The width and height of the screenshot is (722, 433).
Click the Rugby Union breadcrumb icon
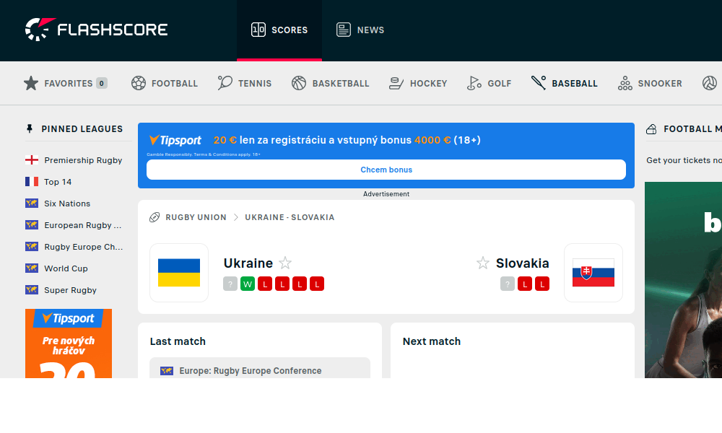pos(154,216)
